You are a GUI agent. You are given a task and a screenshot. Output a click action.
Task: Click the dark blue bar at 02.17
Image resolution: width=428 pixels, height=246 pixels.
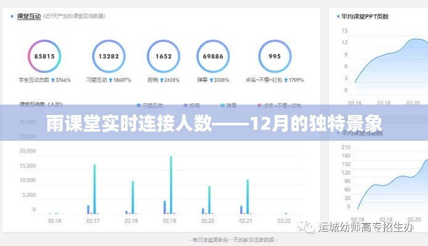pyautogui.click(x=88, y=210)
